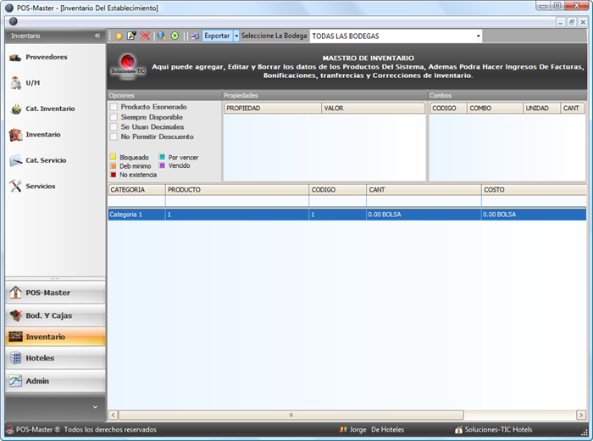Click the PRODUCTO column header
This screenshot has height=441, width=593.
pyautogui.click(x=237, y=190)
